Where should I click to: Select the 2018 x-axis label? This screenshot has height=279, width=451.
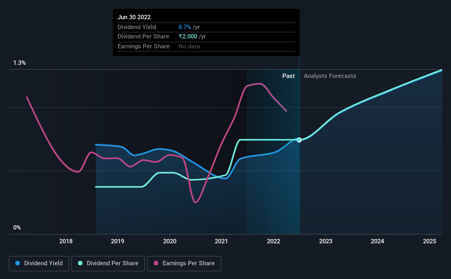pyautogui.click(x=66, y=241)
